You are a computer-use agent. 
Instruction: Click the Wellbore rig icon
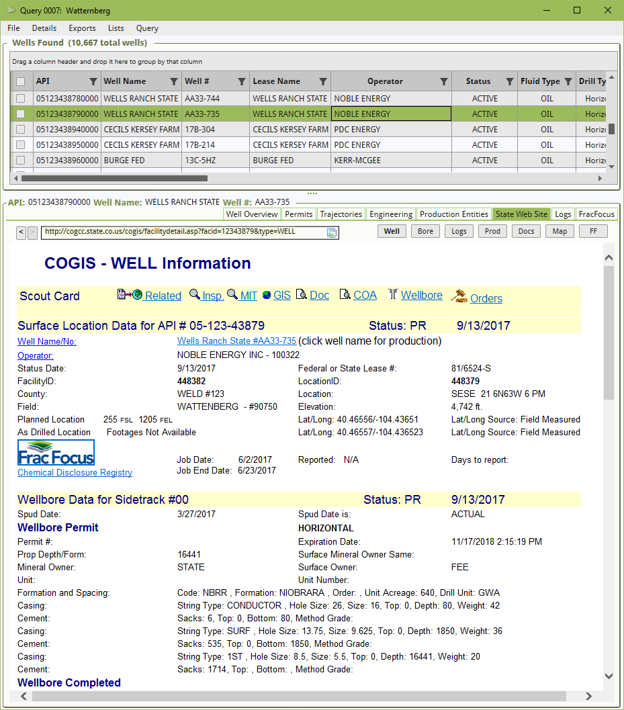click(x=393, y=294)
